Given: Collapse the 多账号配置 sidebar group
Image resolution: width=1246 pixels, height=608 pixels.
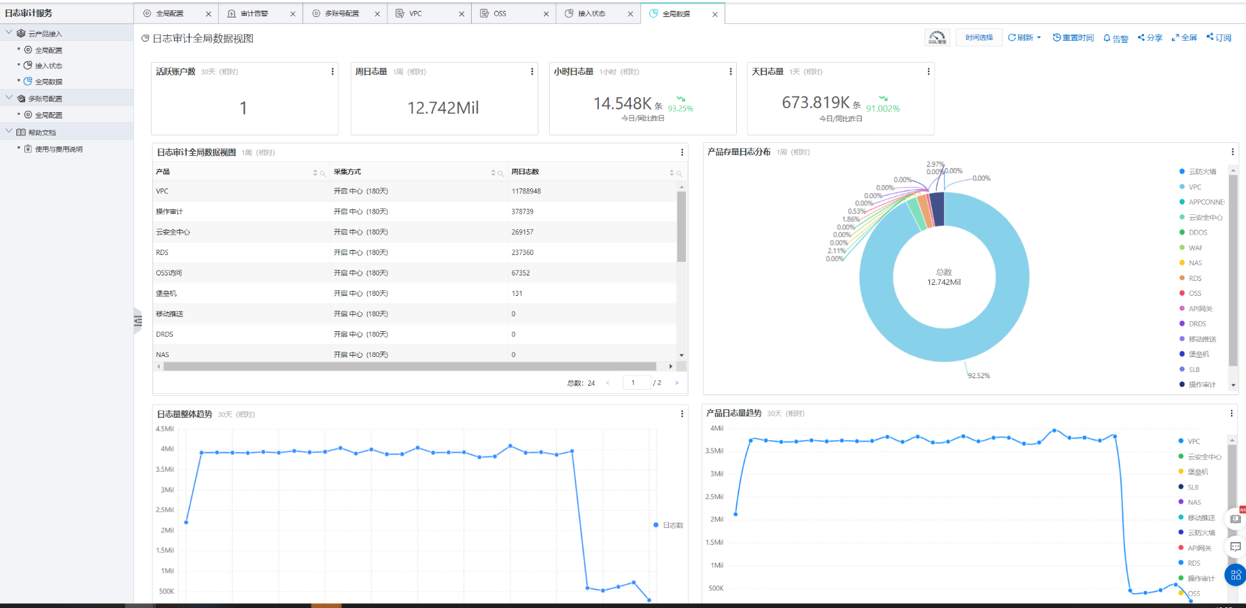Looking at the screenshot, I should pyautogui.click(x=10, y=98).
